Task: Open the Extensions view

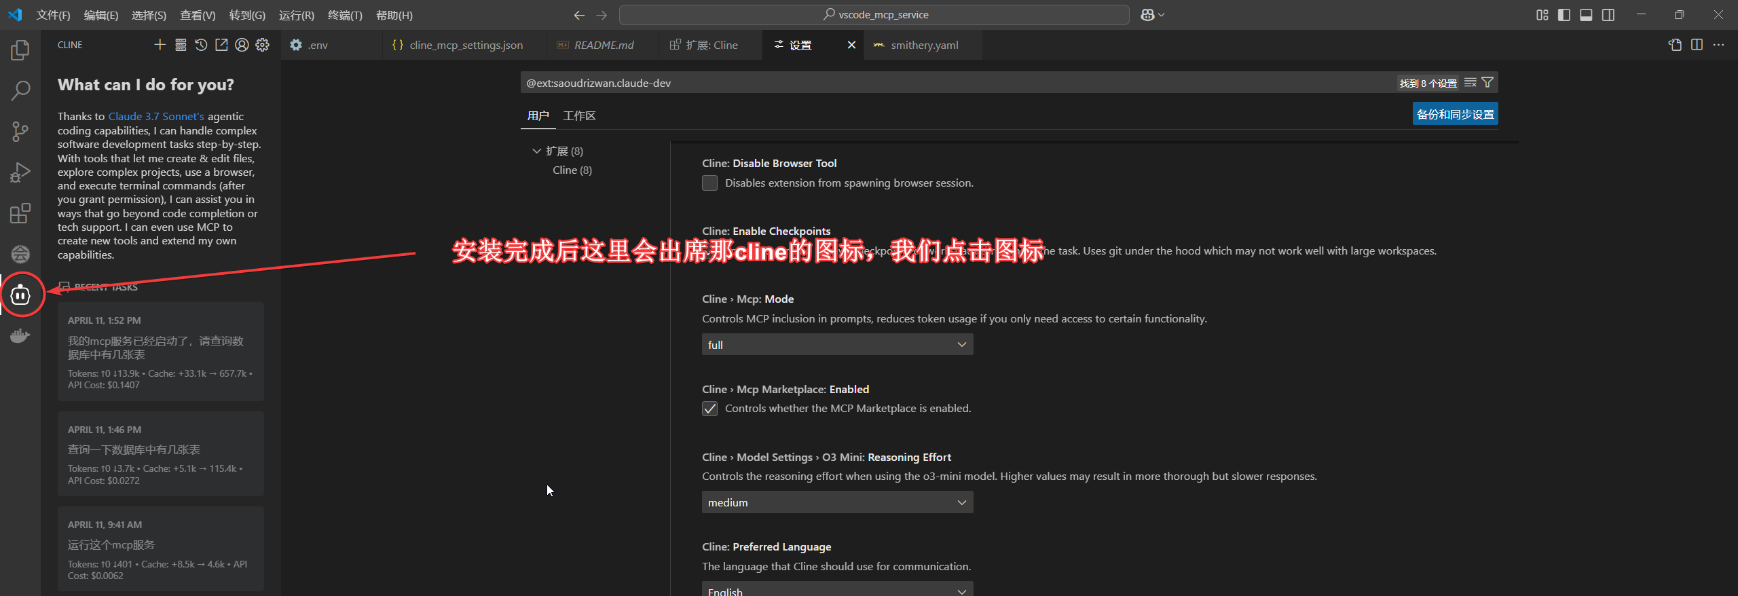Action: tap(20, 213)
